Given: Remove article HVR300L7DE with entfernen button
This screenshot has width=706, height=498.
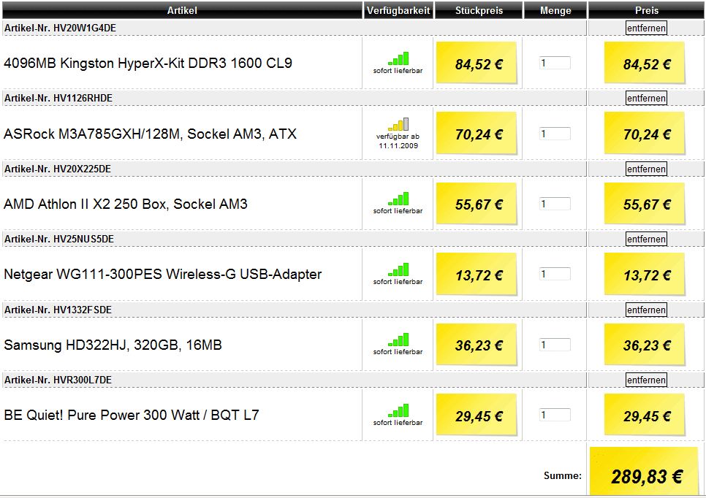Looking at the screenshot, I should (646, 380).
